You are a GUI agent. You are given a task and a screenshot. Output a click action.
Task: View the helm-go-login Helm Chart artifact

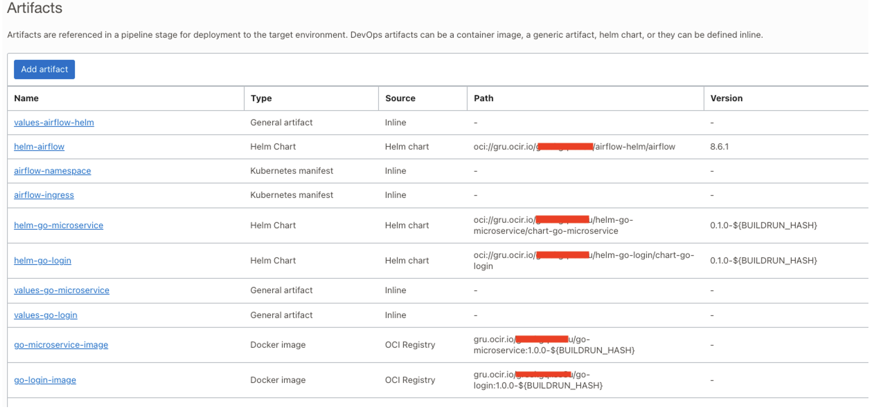pos(43,260)
